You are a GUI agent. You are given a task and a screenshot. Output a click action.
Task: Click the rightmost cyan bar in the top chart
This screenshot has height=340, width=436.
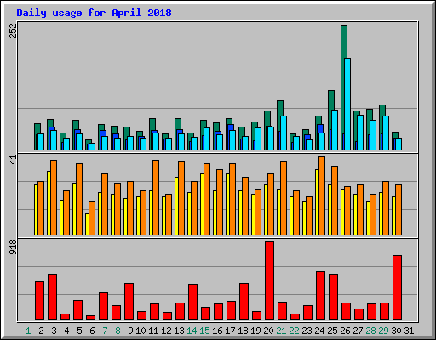399,144
